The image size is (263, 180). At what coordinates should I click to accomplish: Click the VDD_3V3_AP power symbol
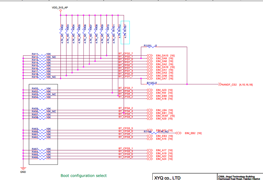(61, 10)
